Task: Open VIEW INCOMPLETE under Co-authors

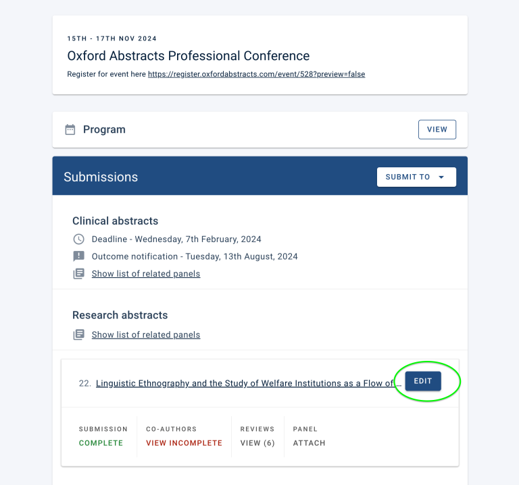Action: click(184, 443)
